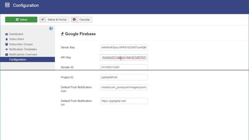Focus the Server Key field
Image resolution: width=249 pixels, height=140 pixels.
(x=124, y=47)
